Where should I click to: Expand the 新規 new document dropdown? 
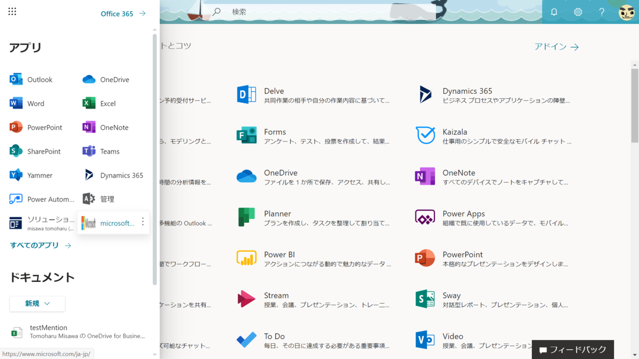[37, 304]
